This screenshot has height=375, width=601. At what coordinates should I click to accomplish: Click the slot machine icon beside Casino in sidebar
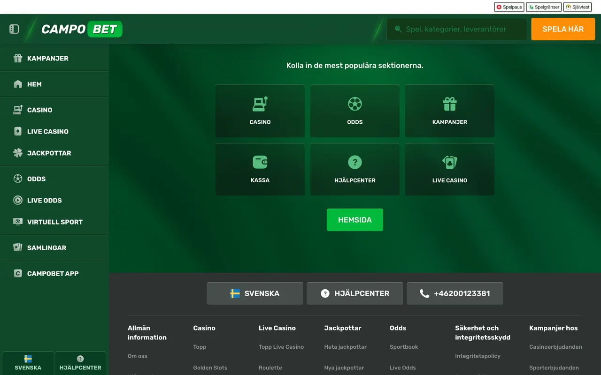click(18, 110)
